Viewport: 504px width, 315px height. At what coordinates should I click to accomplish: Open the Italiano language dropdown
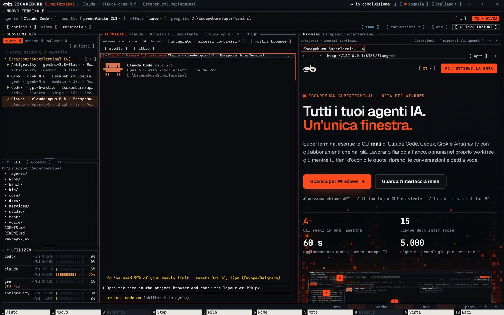tap(447, 4)
